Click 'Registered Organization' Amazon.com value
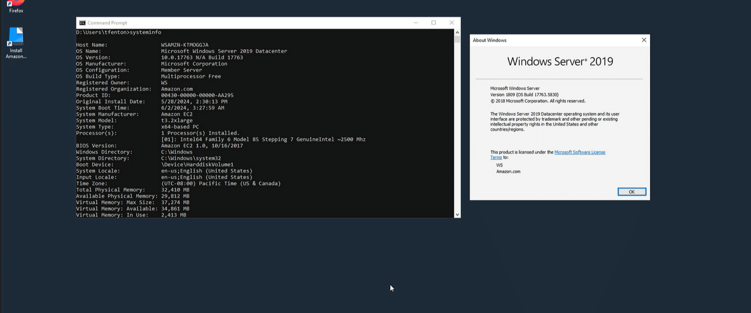The height and width of the screenshot is (313, 751). 177,89
